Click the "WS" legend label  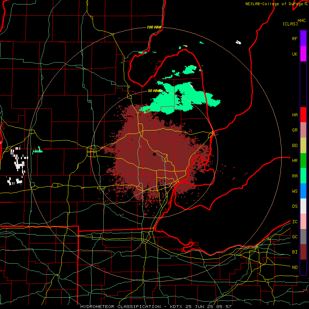pyautogui.click(x=295, y=191)
